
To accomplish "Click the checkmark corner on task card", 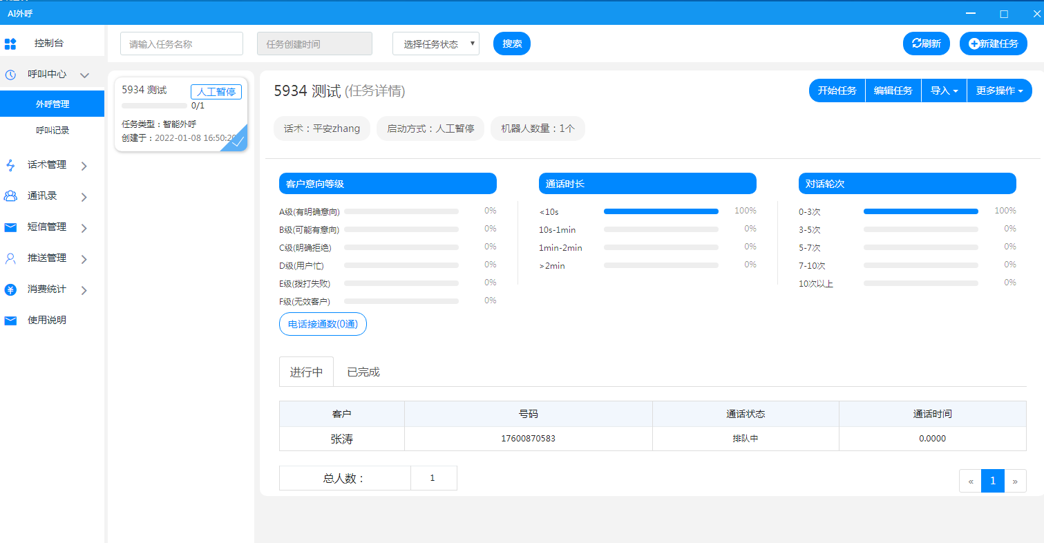I will pyautogui.click(x=238, y=141).
